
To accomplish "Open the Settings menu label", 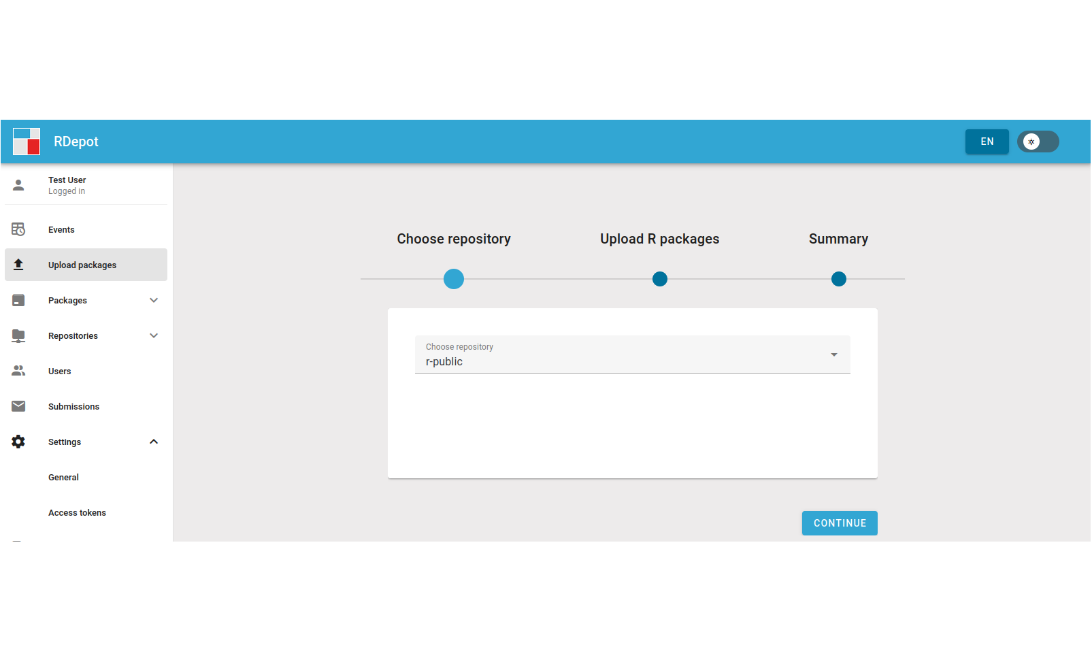I will click(65, 442).
